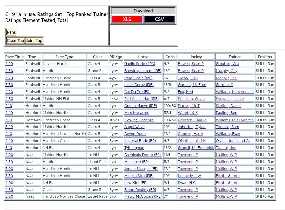Open trainer Skelton, Daniel page
Viewport: 285px width, 210px height.
click(x=228, y=106)
